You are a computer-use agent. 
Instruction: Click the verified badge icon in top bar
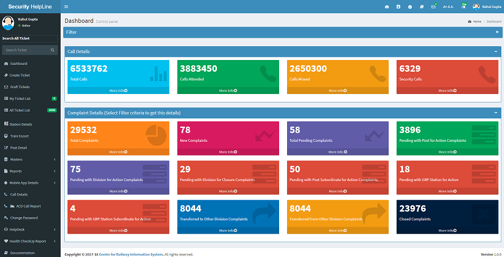pyautogui.click(x=410, y=7)
